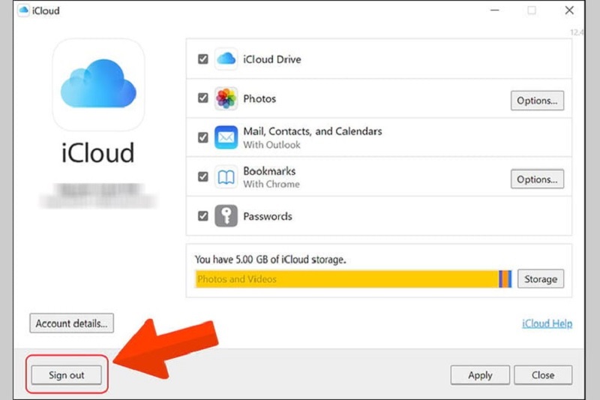
Task: Click the Passwords key icon
Action: click(x=226, y=216)
